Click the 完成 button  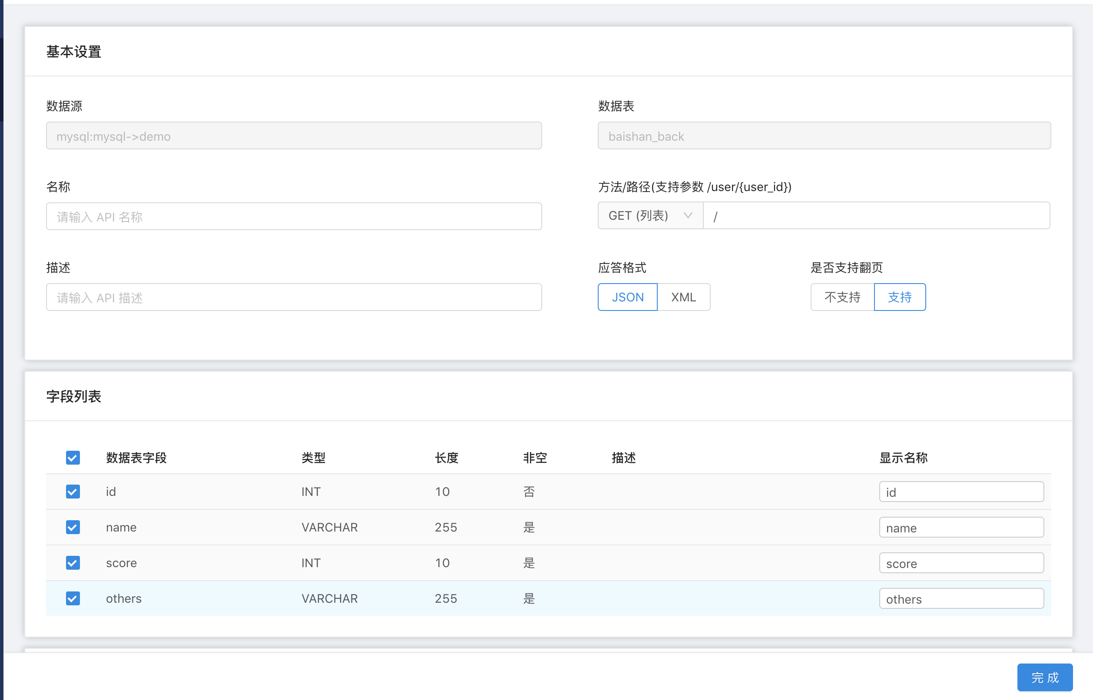[1044, 677]
